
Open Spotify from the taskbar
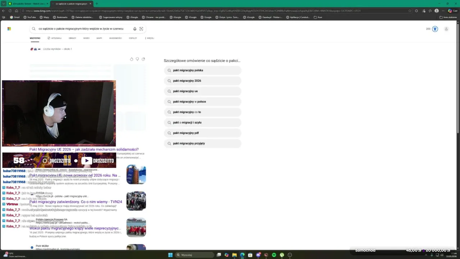coord(274,255)
